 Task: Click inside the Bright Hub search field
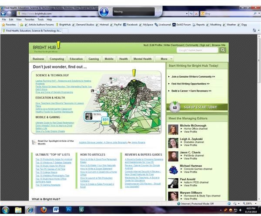coord(197,50)
